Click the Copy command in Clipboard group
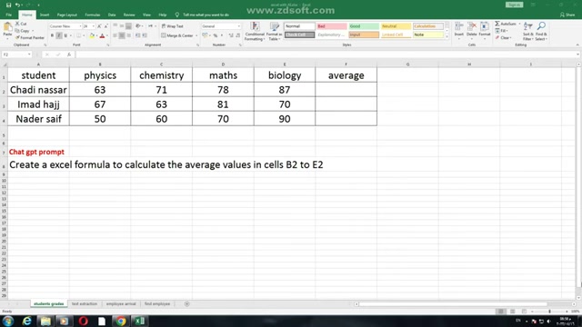 click(x=23, y=30)
